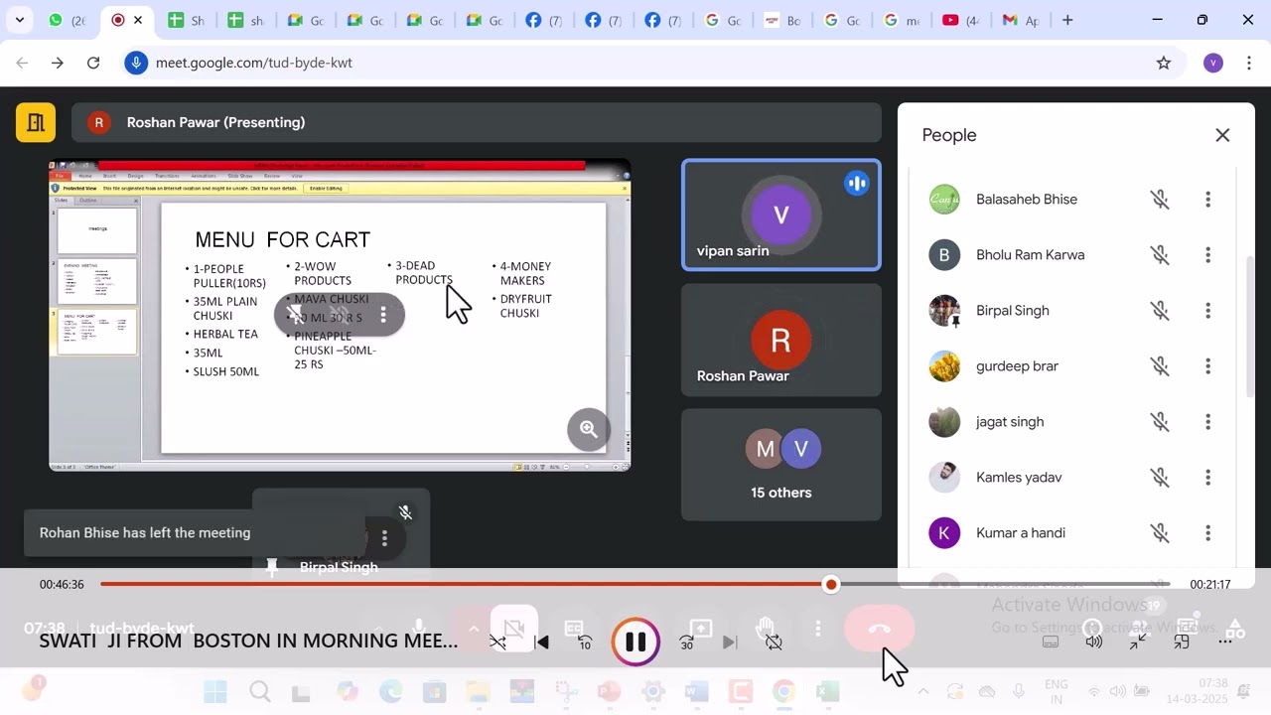Mute Balasaheb Bhise's microphone
This screenshot has width=1271, height=715.
pos(1159,200)
